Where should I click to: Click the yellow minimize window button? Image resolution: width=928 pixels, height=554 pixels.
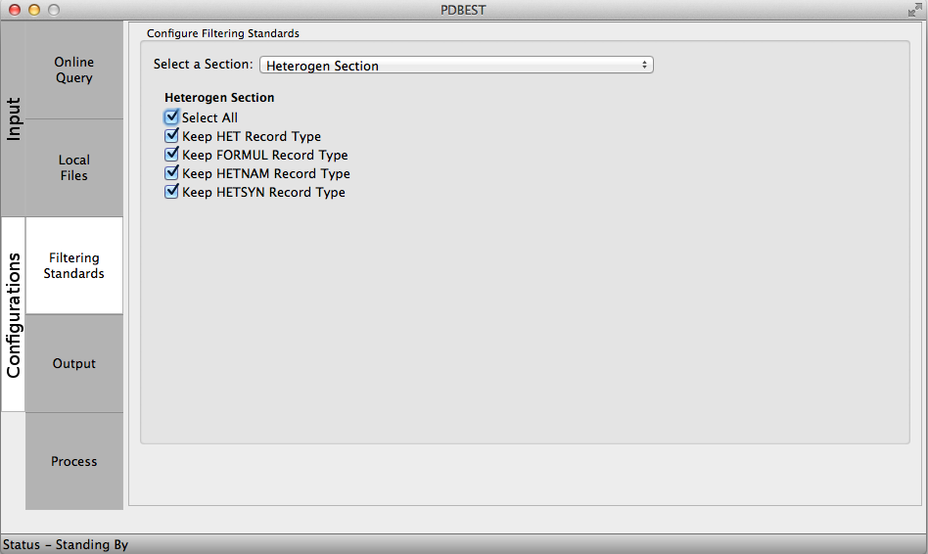[34, 10]
